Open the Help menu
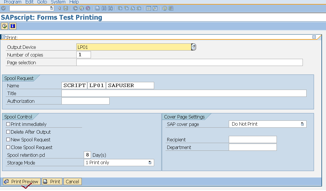Viewport: 326px width, 191px height. 74,2
